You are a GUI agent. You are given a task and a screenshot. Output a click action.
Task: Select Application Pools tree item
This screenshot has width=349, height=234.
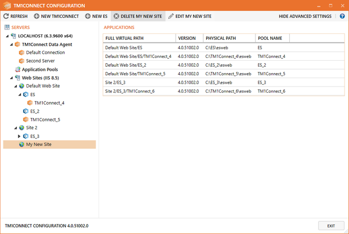40,70
